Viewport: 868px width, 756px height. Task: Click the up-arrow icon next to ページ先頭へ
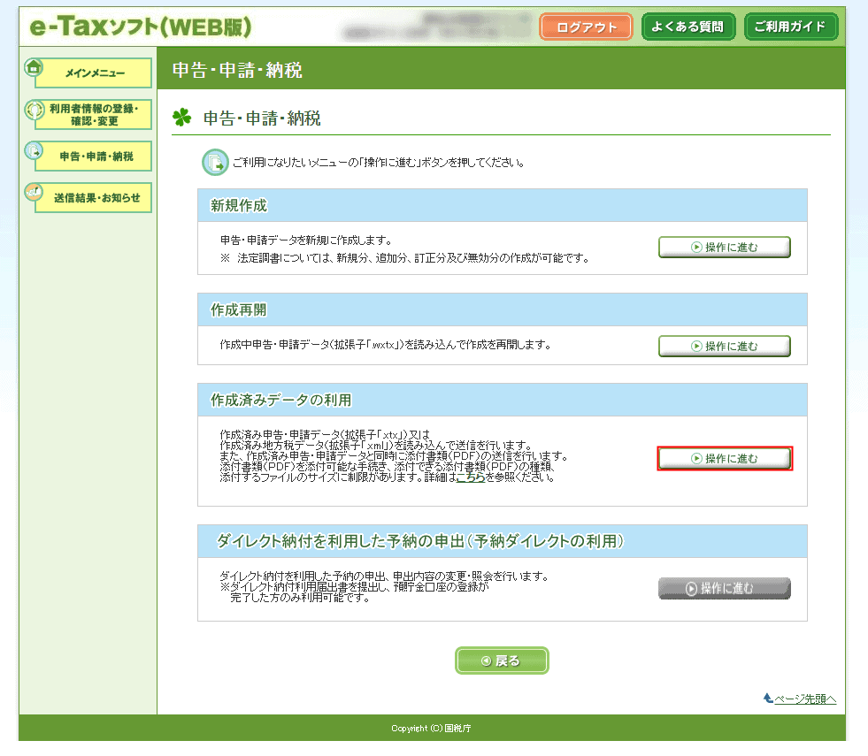tap(768, 698)
